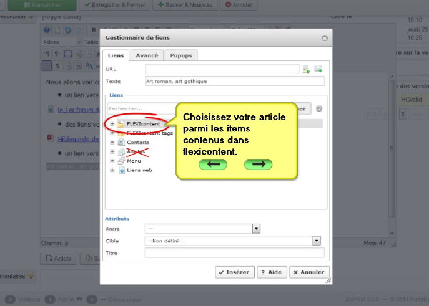Click Sauver & Nouveau button
This screenshot has width=429, height=306.
[x=185, y=5]
